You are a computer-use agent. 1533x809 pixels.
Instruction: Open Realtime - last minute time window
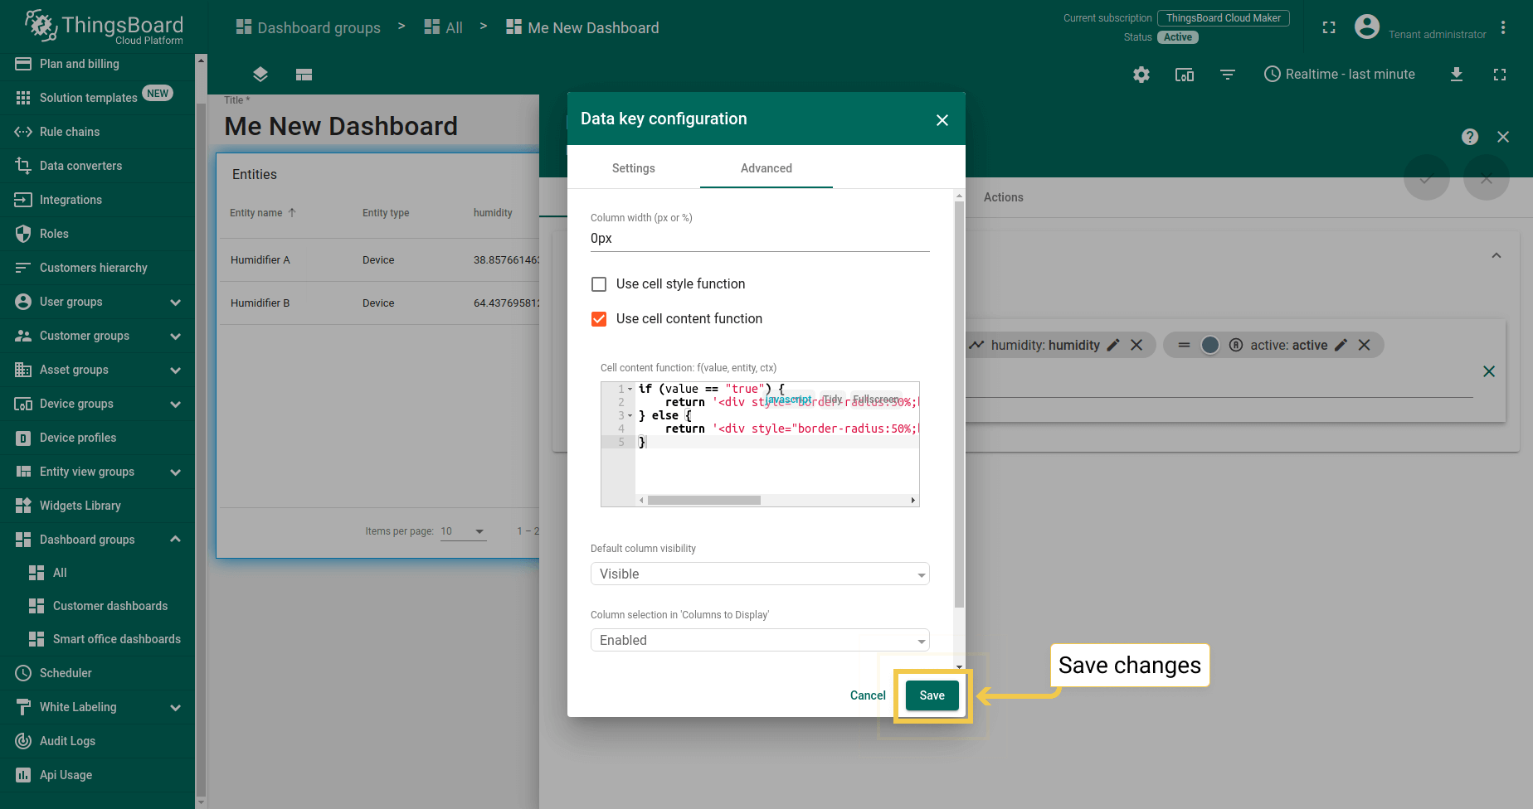coord(1340,75)
